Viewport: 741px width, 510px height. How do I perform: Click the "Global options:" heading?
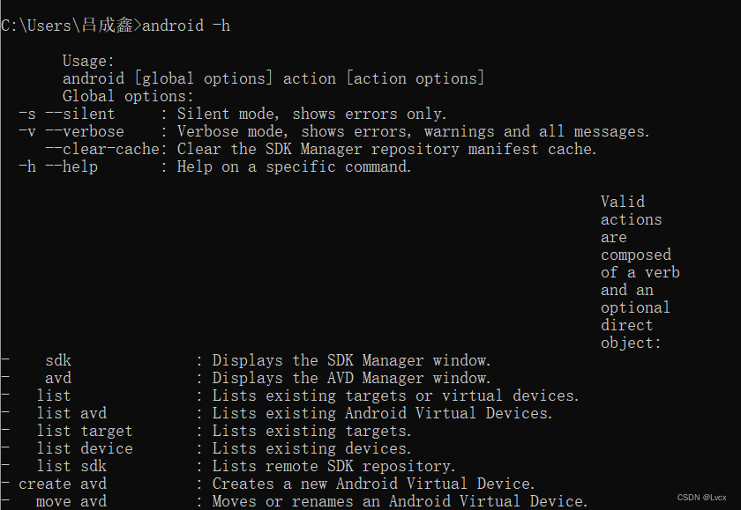[x=128, y=96]
